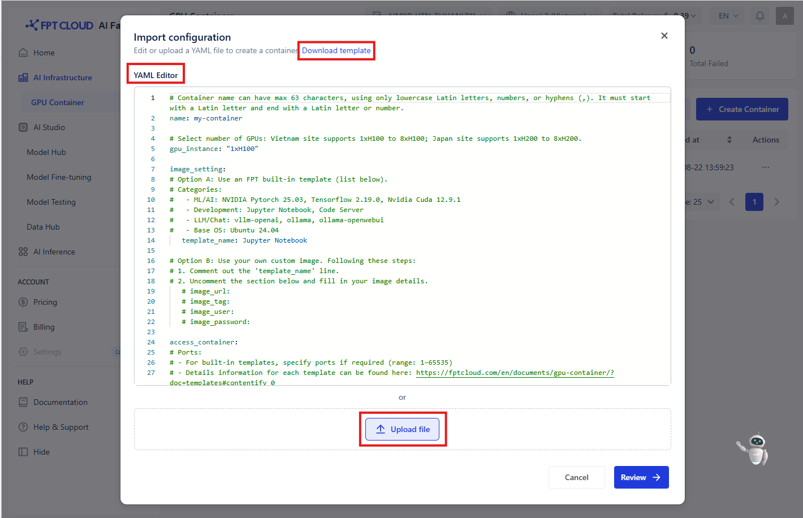
Task: Open the user avatar menu
Action: (x=785, y=16)
